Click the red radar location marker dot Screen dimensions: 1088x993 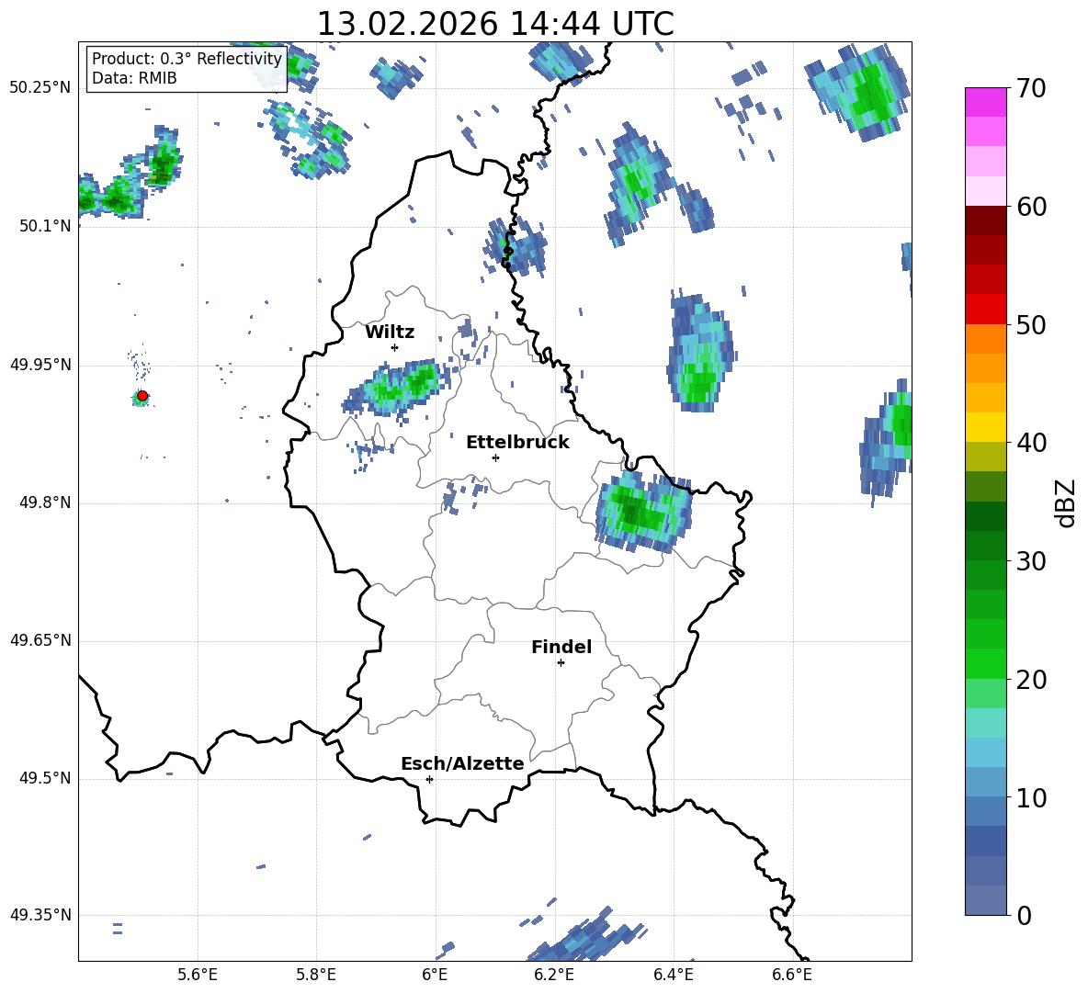click(x=142, y=395)
